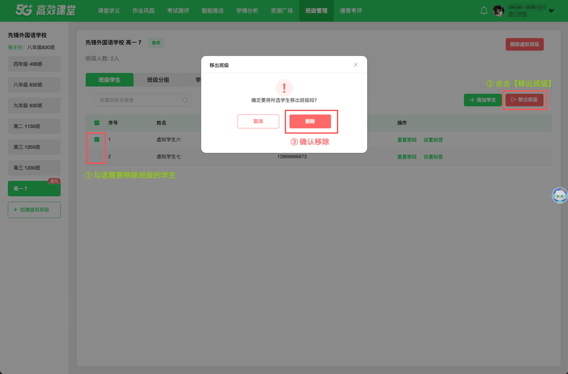The image size is (568, 374).
Task: Expand the account dropdown arrow
Action: (x=551, y=11)
